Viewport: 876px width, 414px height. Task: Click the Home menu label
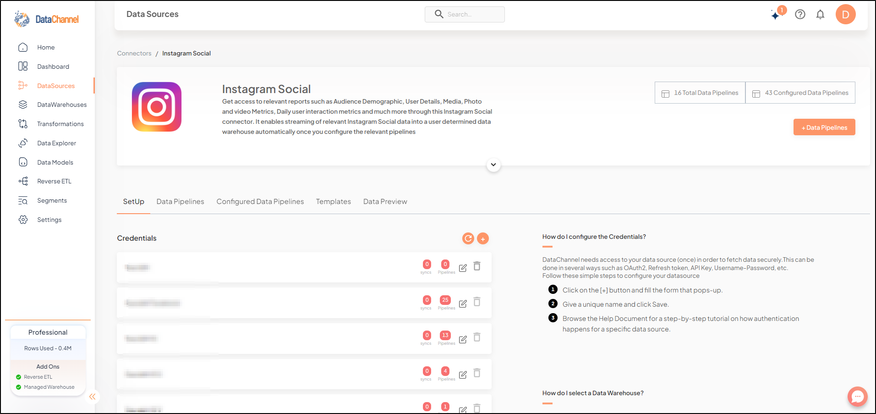[46, 47]
